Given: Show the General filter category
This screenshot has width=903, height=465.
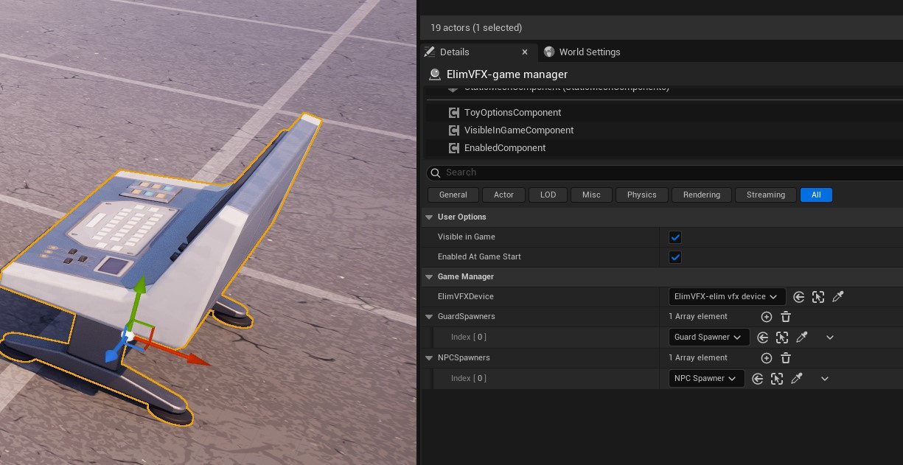Looking at the screenshot, I should pos(453,195).
